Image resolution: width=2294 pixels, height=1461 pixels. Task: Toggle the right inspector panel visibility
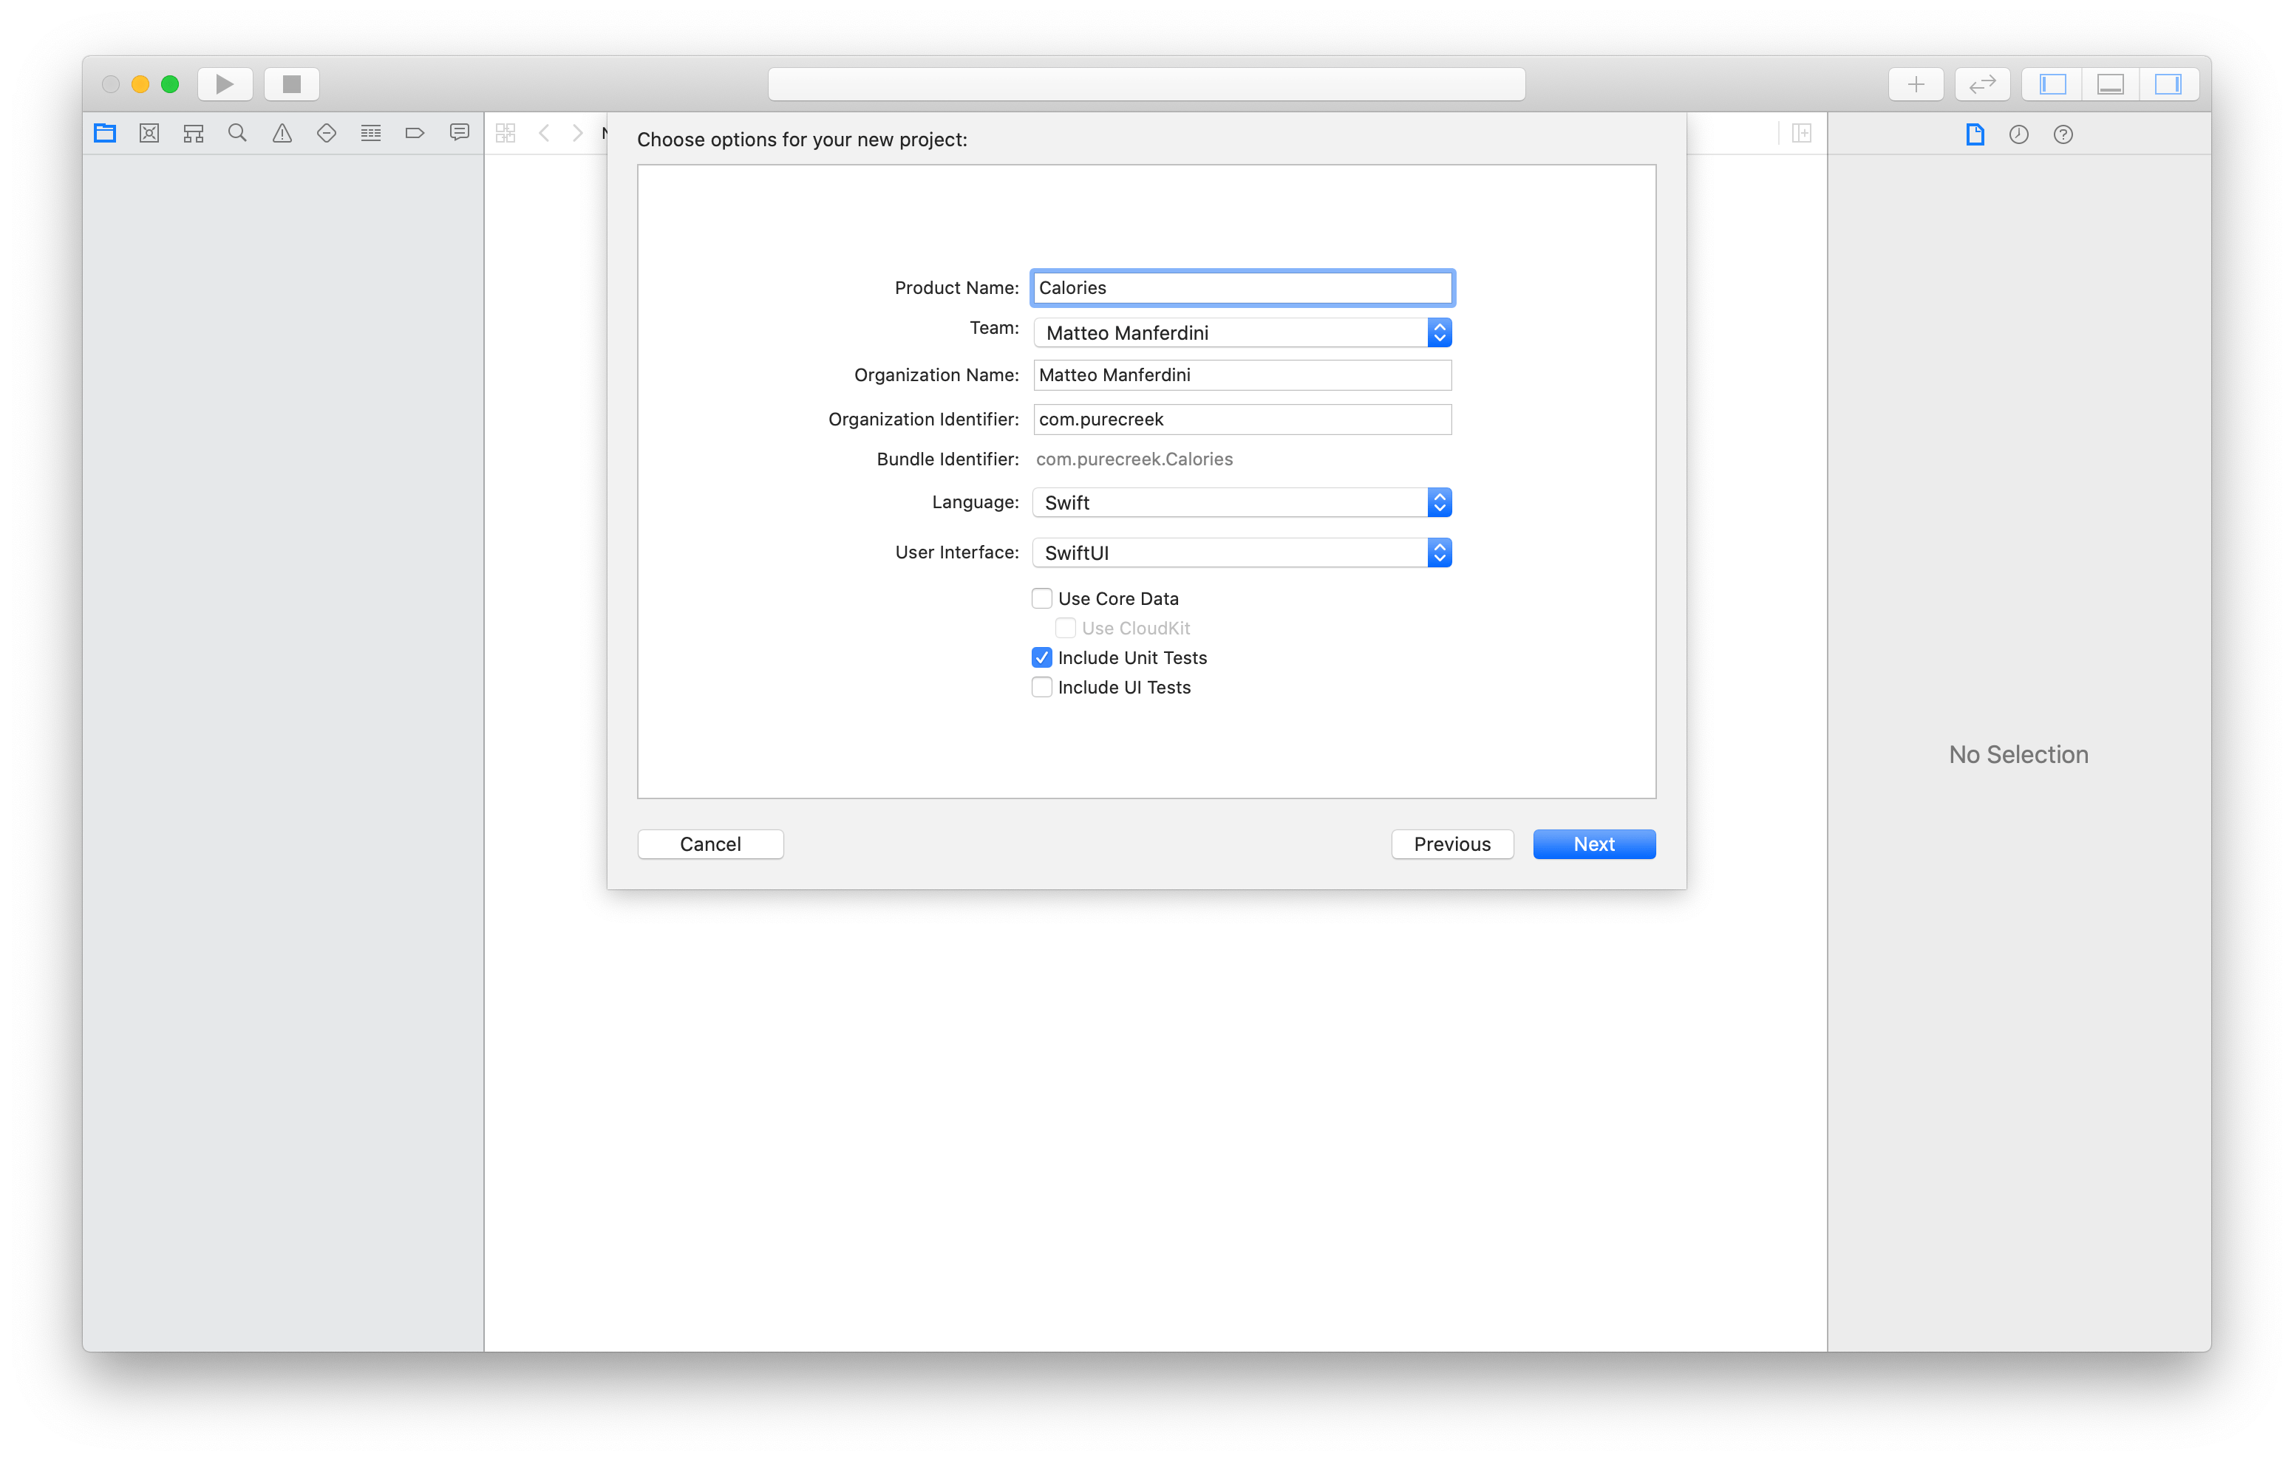[2169, 83]
